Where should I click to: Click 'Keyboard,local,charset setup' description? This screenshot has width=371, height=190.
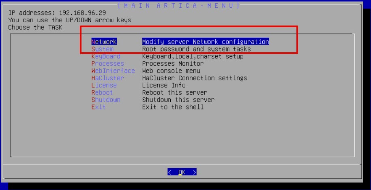coord(193,56)
